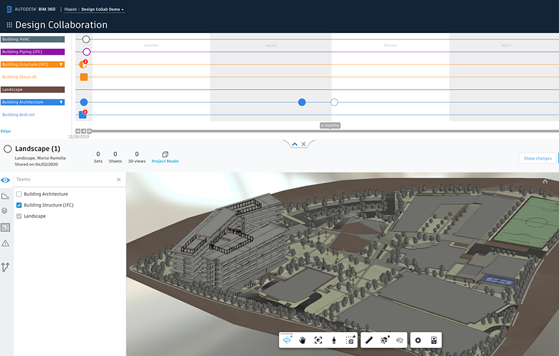
Task: Check the Building Architecture team box
Action: (x=19, y=194)
